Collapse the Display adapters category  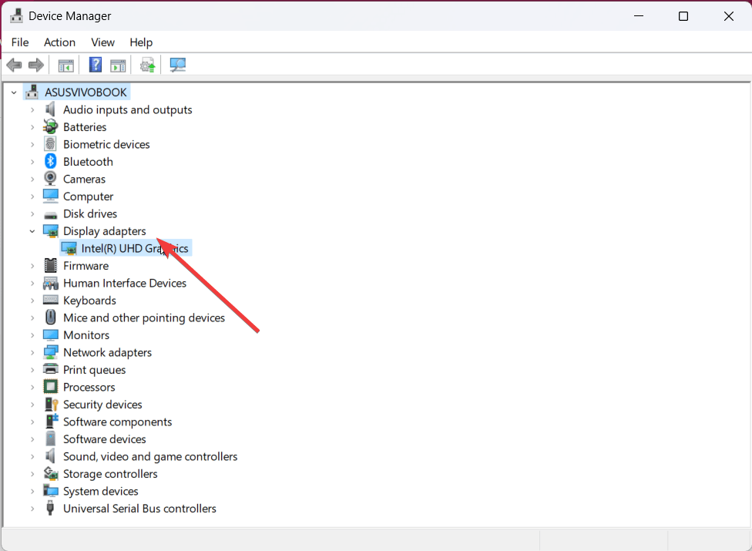pos(32,231)
